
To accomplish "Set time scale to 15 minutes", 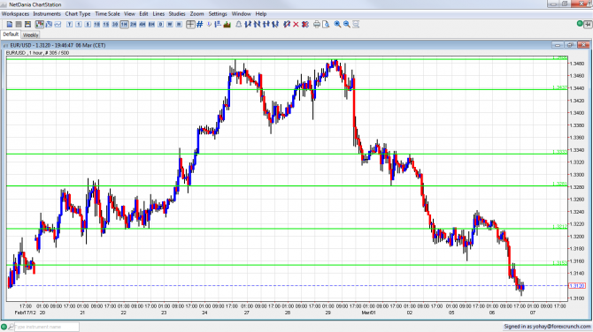I will pos(106,25).
